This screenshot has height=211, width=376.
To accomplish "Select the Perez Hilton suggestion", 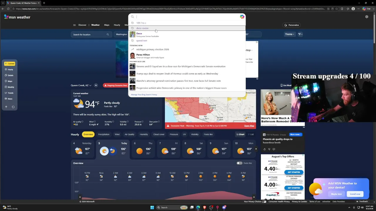I will (x=187, y=56).
